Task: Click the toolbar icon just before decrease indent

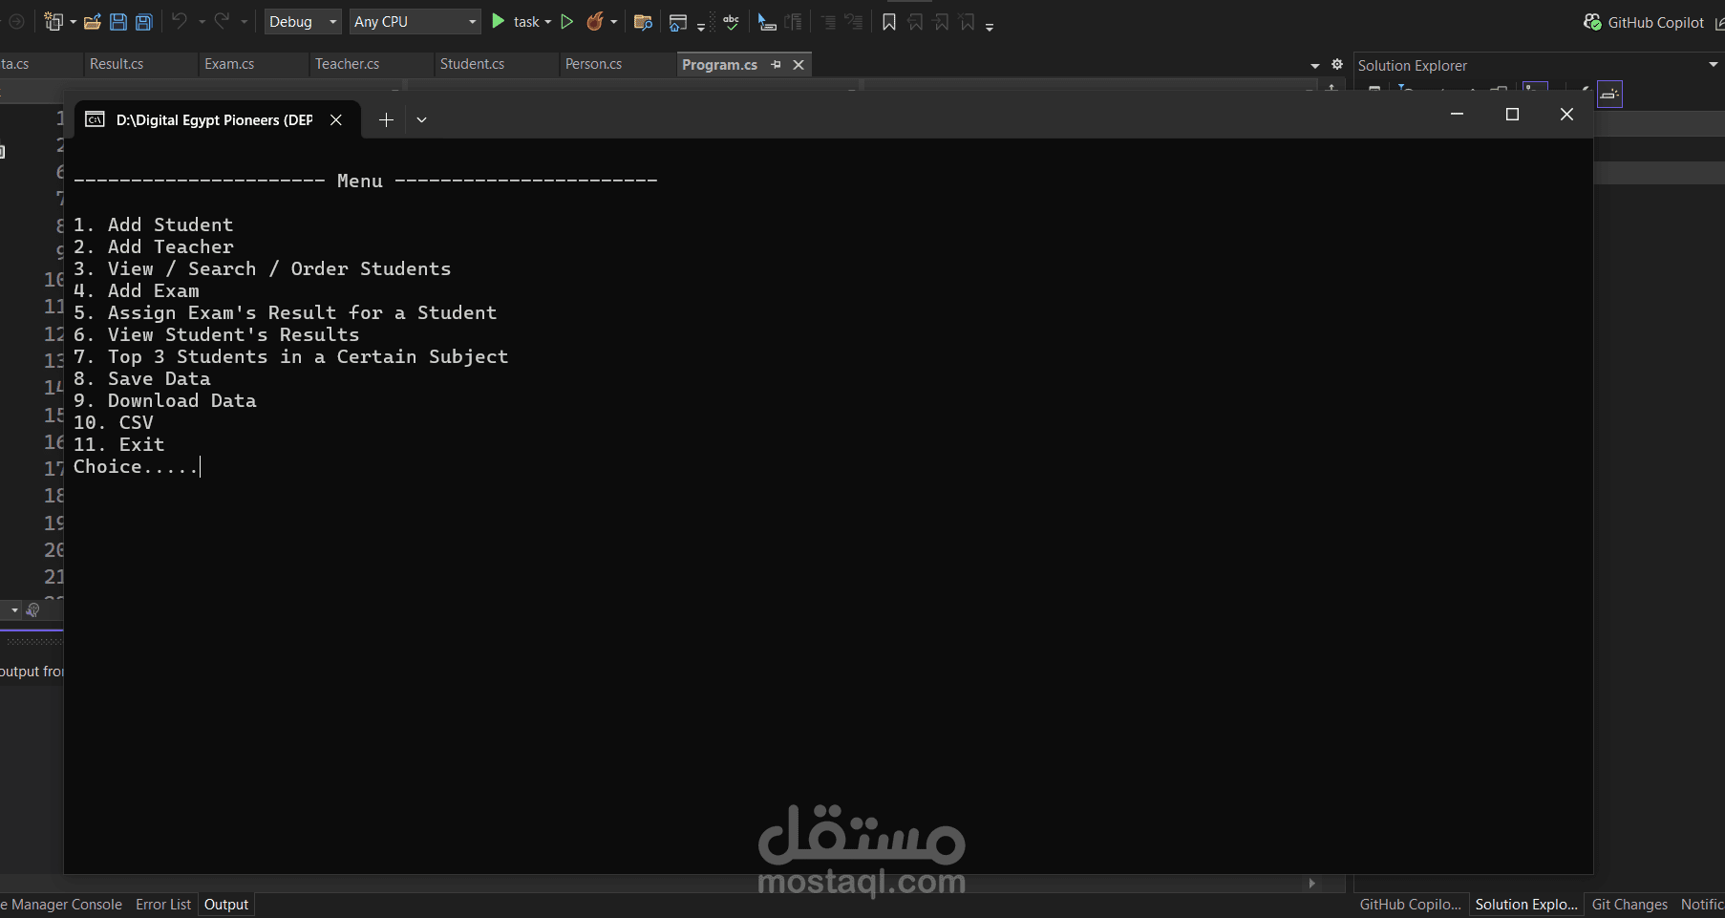Action: click(x=793, y=22)
